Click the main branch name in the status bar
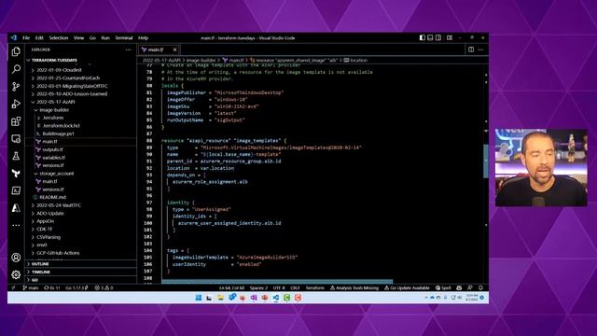597x336 pixels. (31, 288)
